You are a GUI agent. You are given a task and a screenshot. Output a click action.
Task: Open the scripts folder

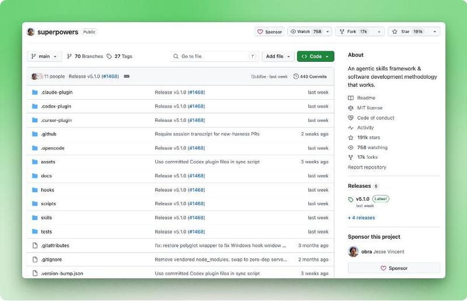click(x=48, y=204)
